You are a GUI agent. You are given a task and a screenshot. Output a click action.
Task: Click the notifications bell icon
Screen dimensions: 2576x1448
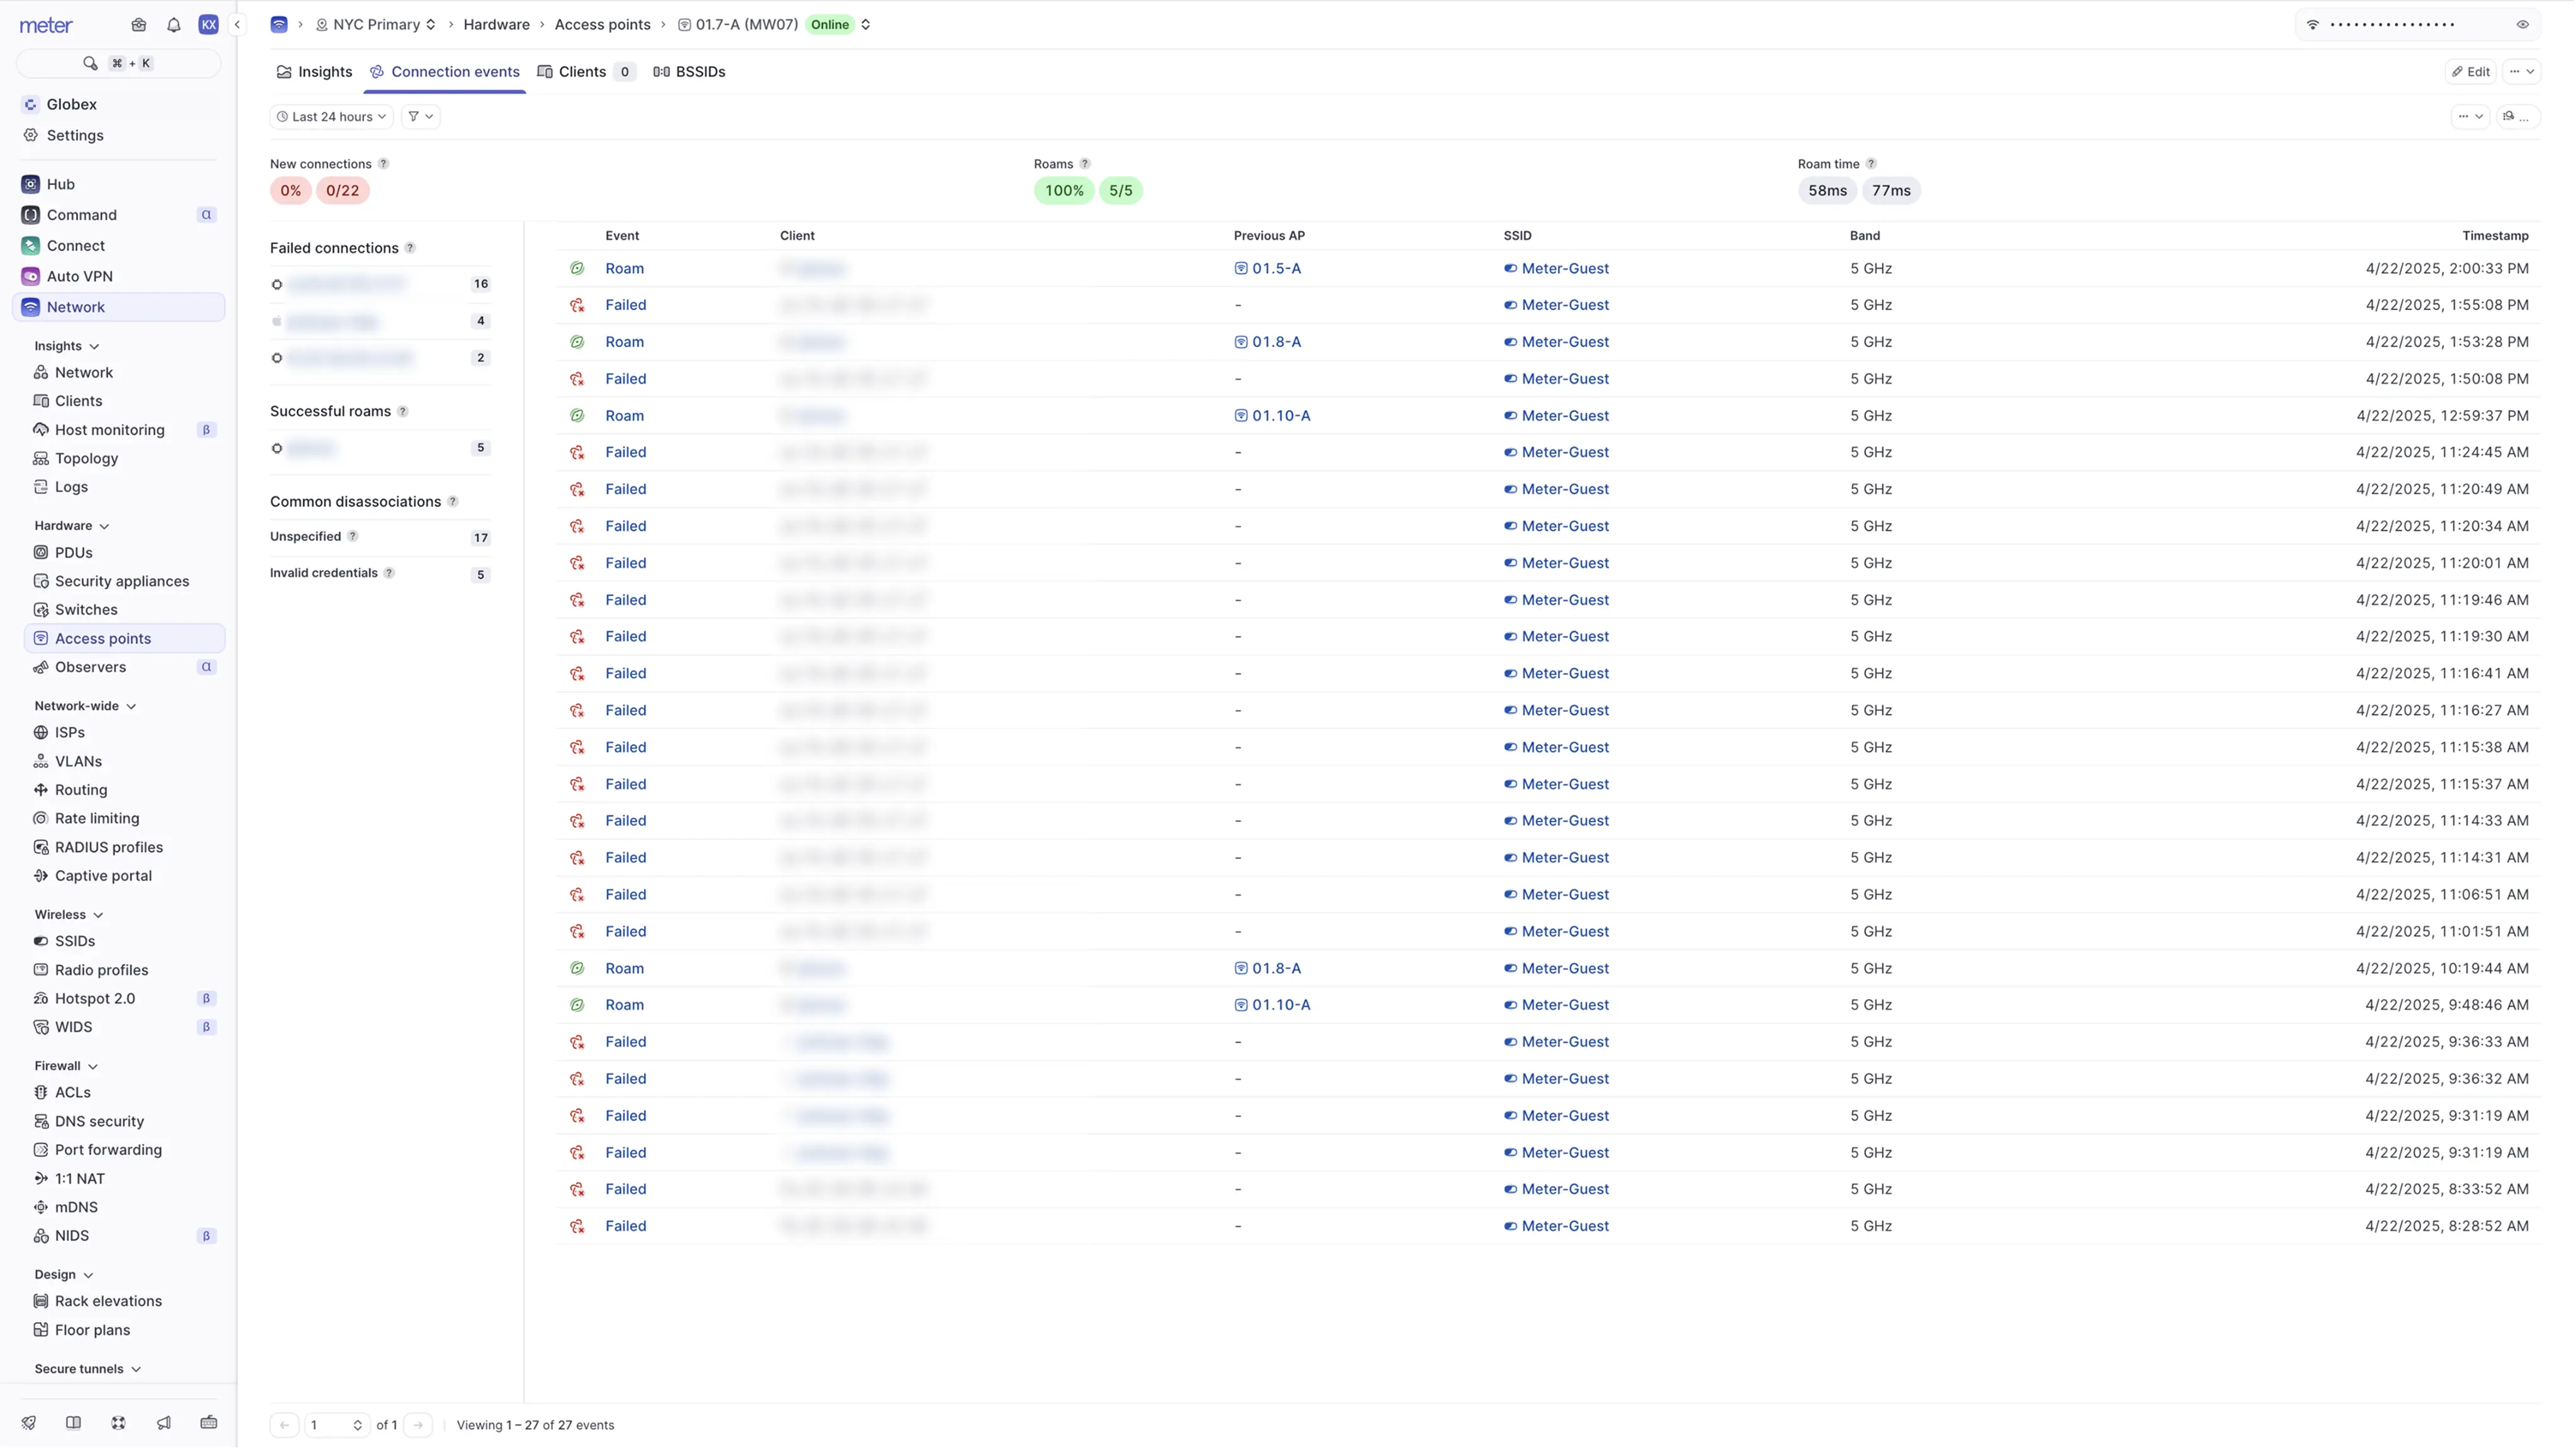(x=174, y=25)
